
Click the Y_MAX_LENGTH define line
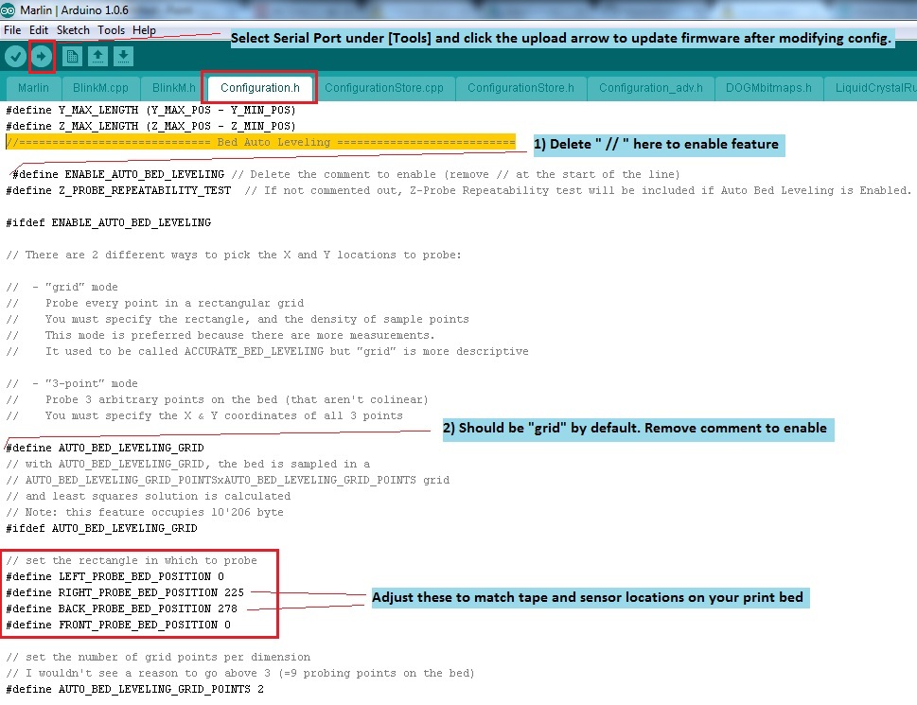(x=150, y=110)
